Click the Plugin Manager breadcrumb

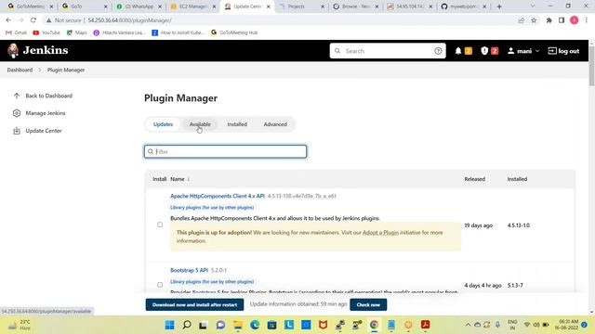(66, 71)
